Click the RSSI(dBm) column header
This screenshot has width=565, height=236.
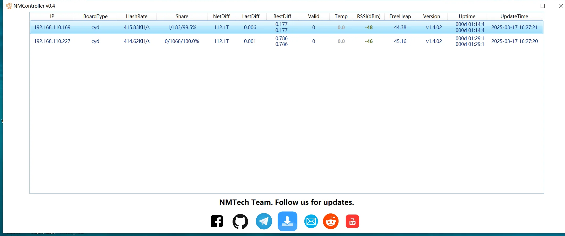point(369,16)
